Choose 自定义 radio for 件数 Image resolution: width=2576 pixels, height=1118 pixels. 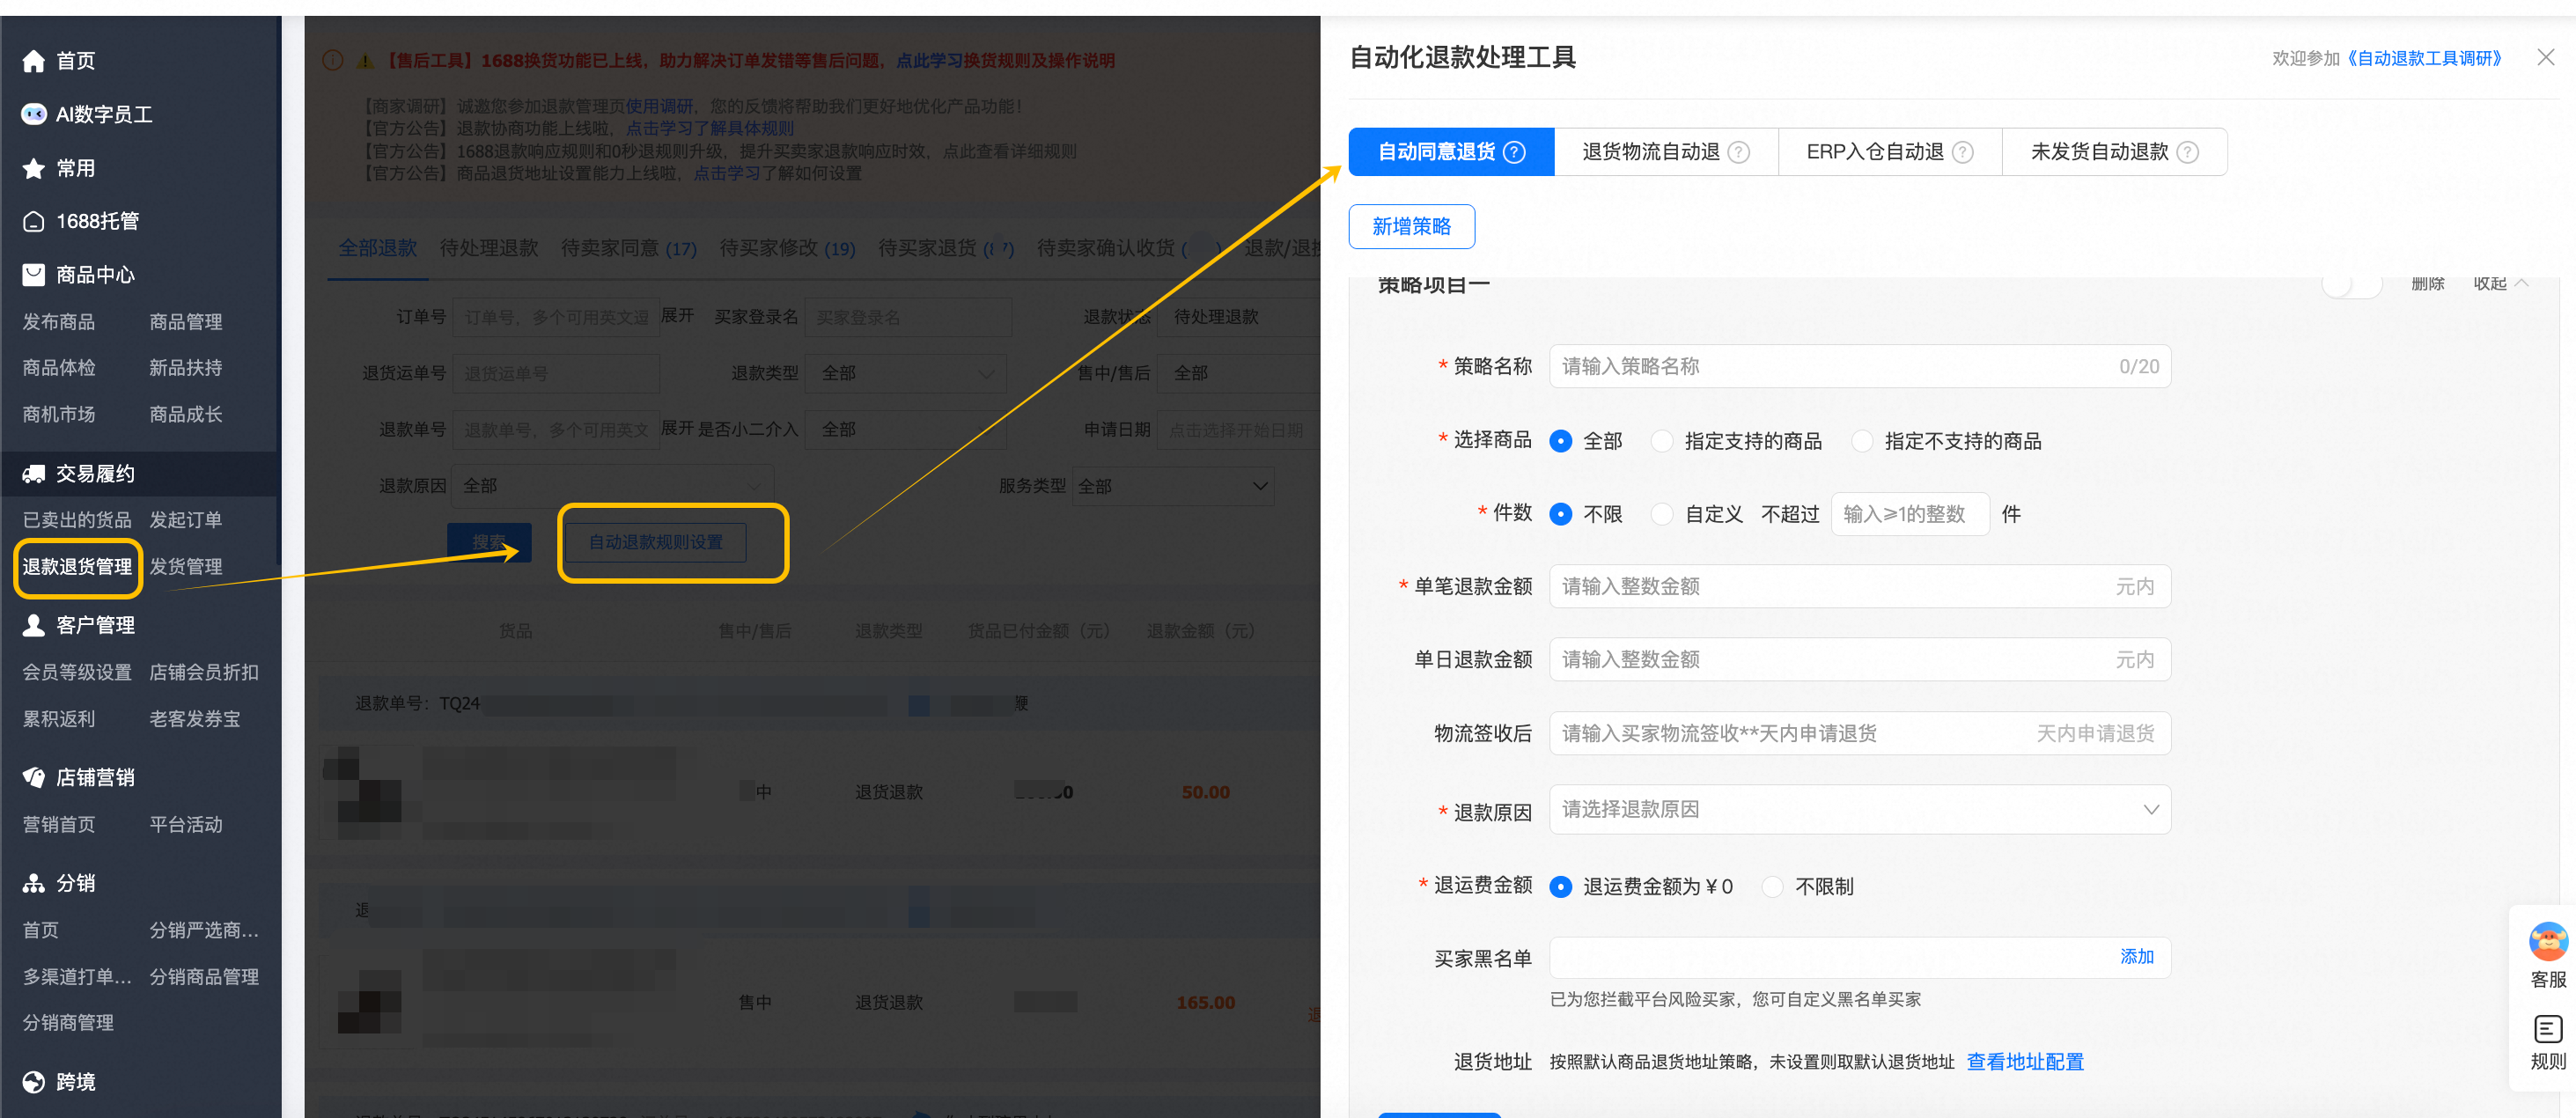1661,514
